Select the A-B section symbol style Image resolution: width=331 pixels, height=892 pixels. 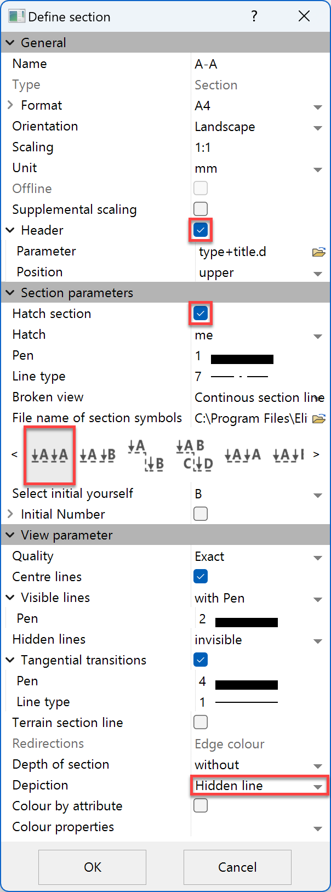click(x=97, y=455)
